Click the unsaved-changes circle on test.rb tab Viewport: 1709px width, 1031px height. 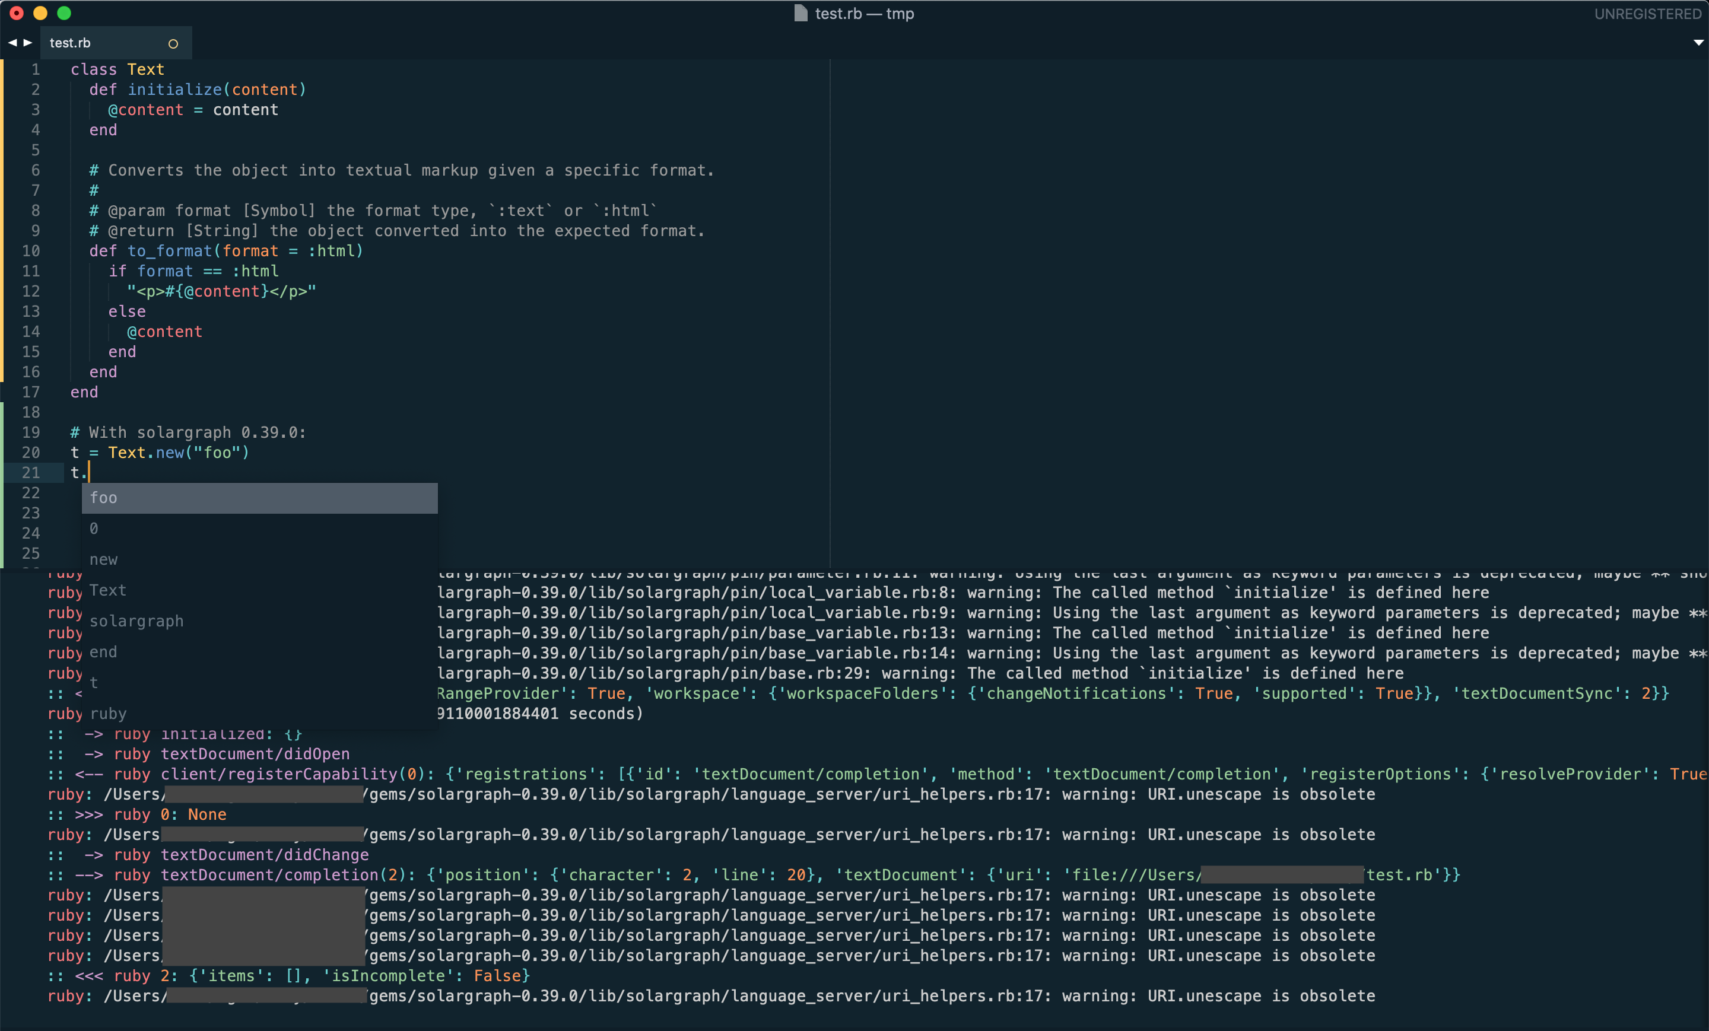tap(173, 44)
